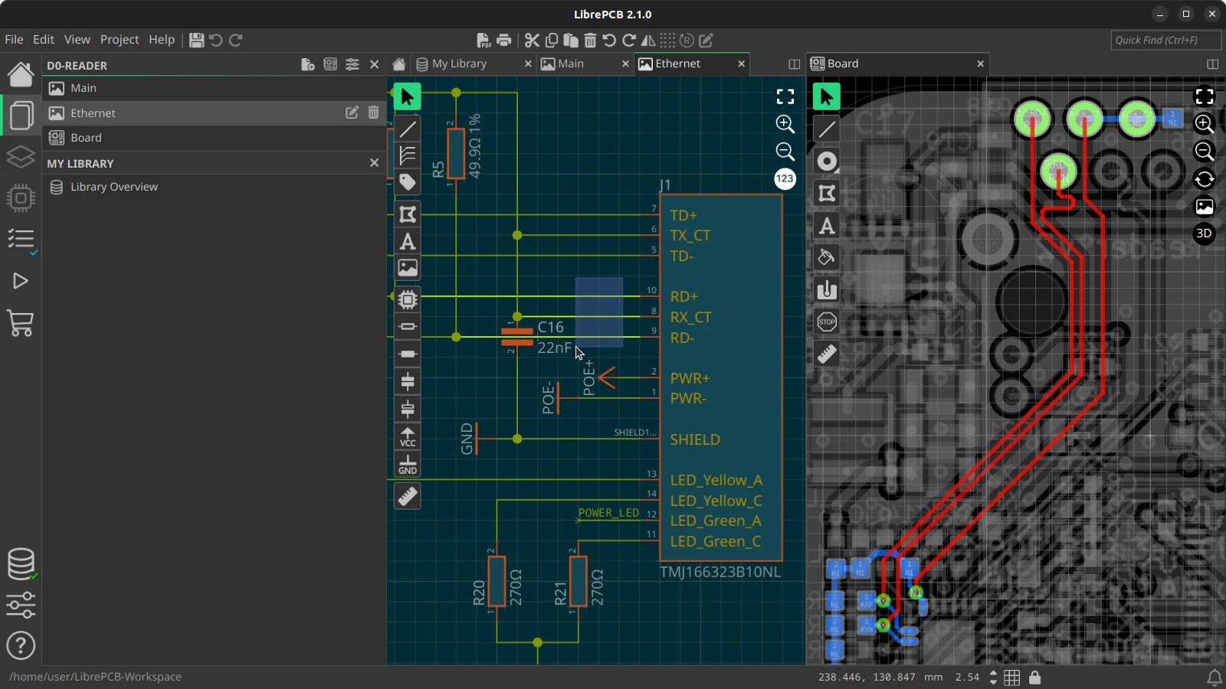Viewport: 1226px width, 689px height.
Task: Select the add component chip tool
Action: pos(408,299)
